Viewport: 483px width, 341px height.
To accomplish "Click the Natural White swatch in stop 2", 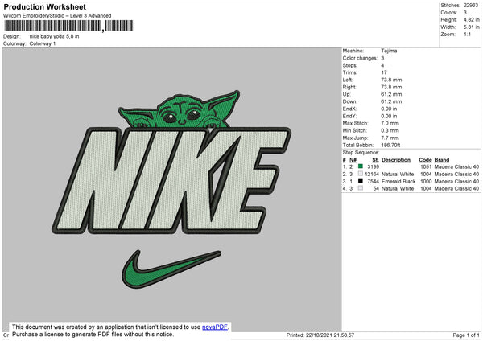I will coord(361,174).
